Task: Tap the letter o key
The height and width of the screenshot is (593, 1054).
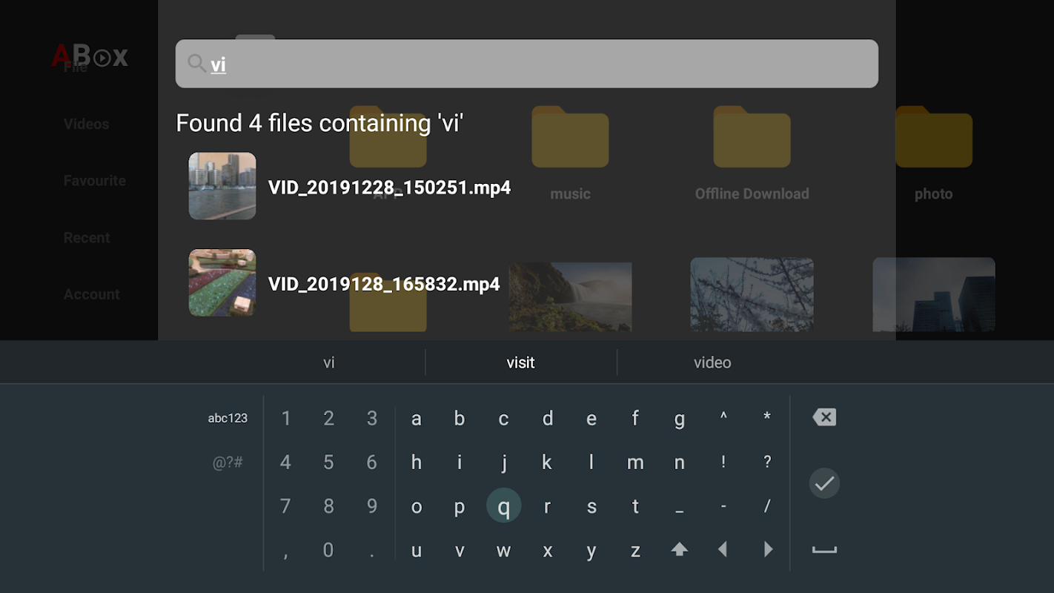Action: [417, 506]
